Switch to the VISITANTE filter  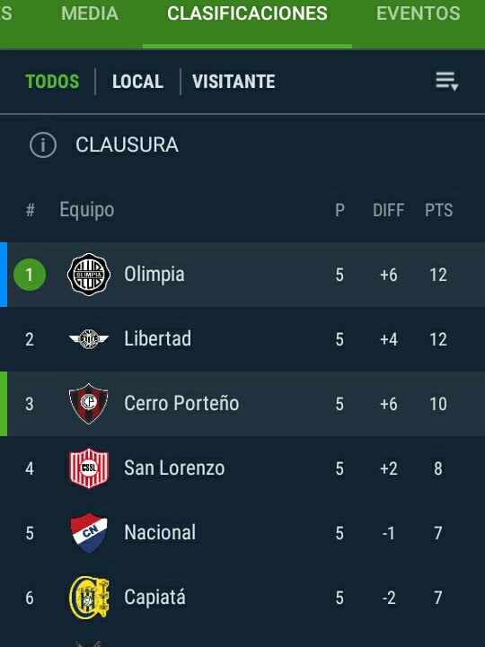pos(234,82)
